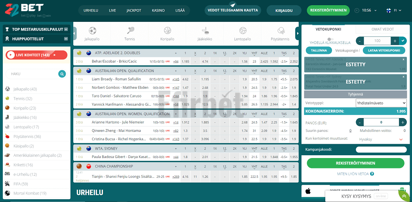
Task: Choose the Koripallo basketball icon
Action: pos(167,31)
